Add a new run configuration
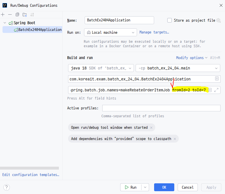The width and height of the screenshot is (225, 194). pyautogui.click(x=3, y=15)
